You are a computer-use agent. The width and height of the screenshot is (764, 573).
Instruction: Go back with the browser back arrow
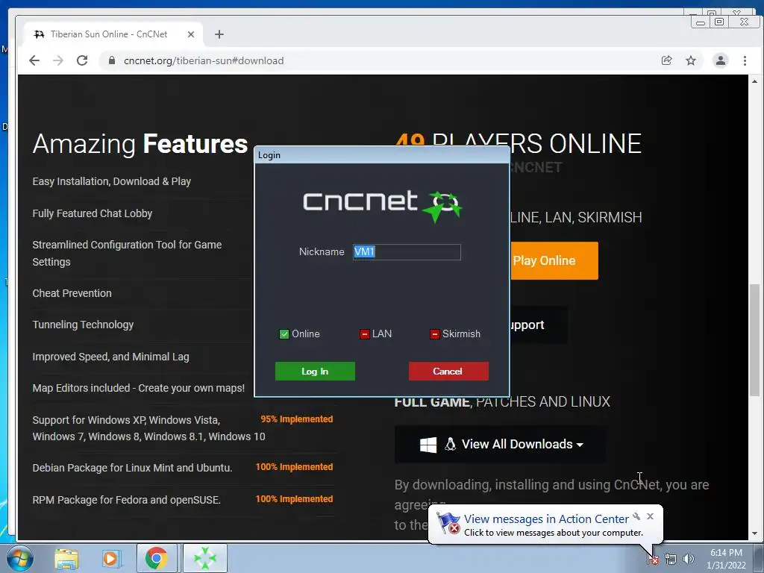tap(34, 60)
